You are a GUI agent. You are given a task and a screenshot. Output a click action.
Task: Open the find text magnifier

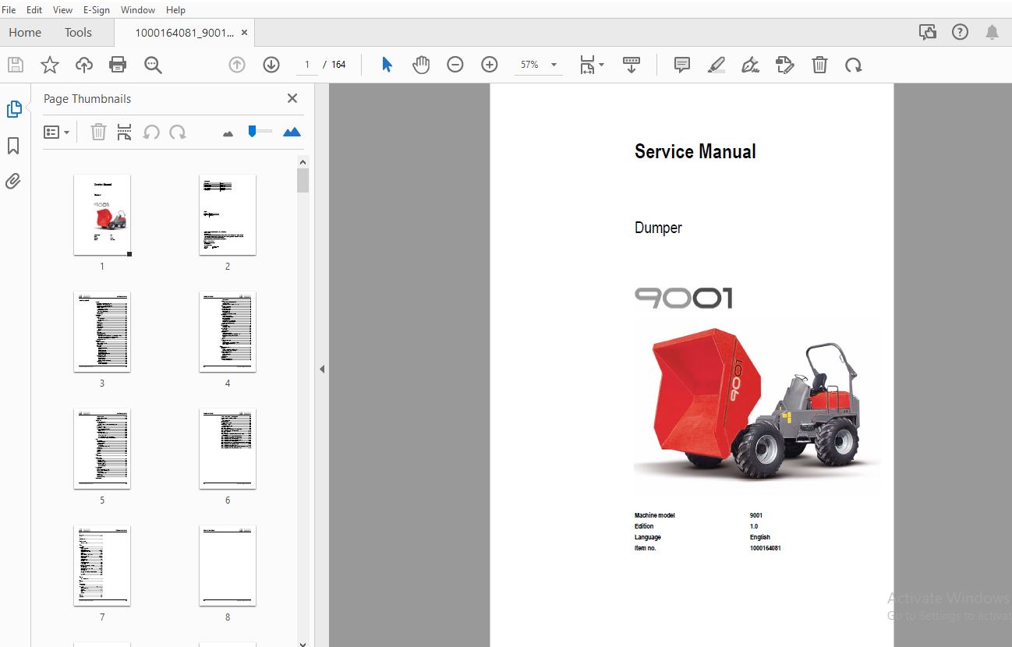pyautogui.click(x=153, y=65)
